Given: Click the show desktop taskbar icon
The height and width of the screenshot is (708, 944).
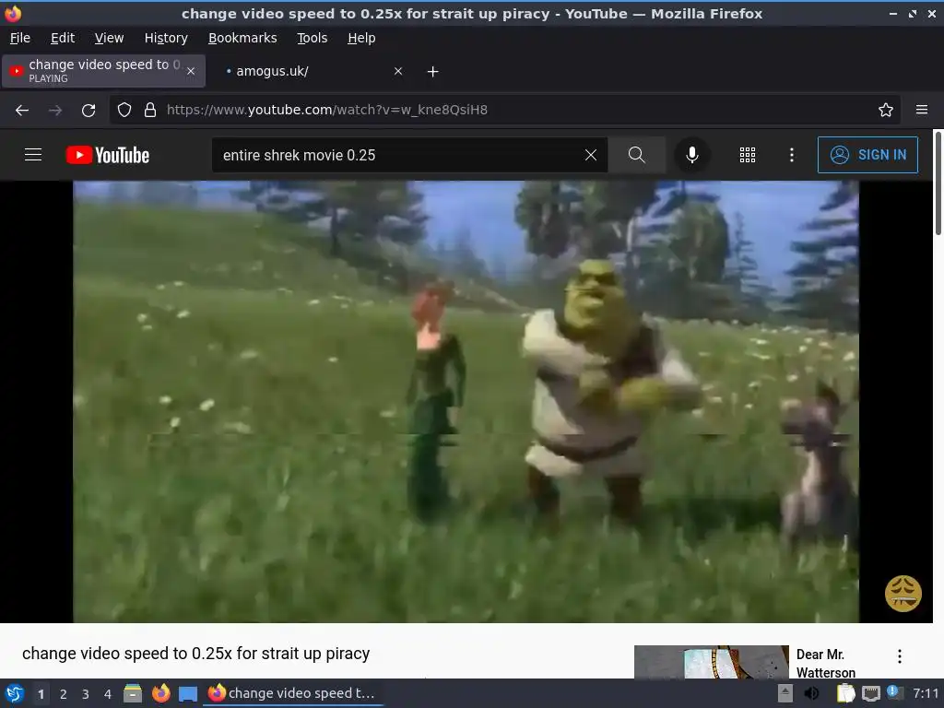Looking at the screenshot, I should click(188, 693).
